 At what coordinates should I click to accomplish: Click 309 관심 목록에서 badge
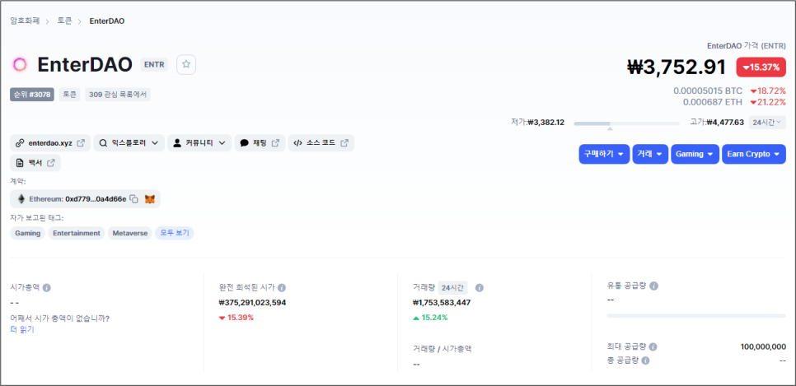click(x=118, y=95)
